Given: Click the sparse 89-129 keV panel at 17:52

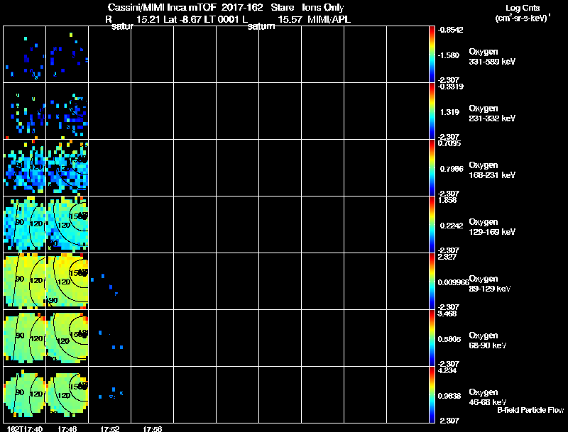Looking at the screenshot, I should click(110, 281).
